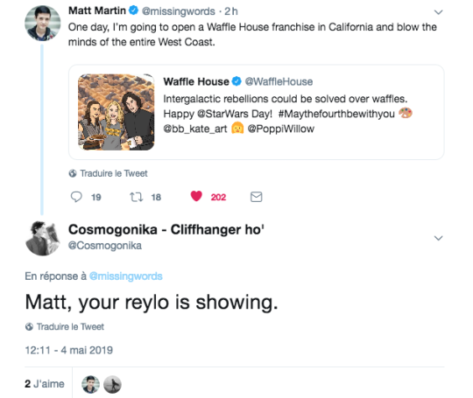Click the @PoppiWillow mention
Viewport: 473px width, 398px height.
coord(281,129)
